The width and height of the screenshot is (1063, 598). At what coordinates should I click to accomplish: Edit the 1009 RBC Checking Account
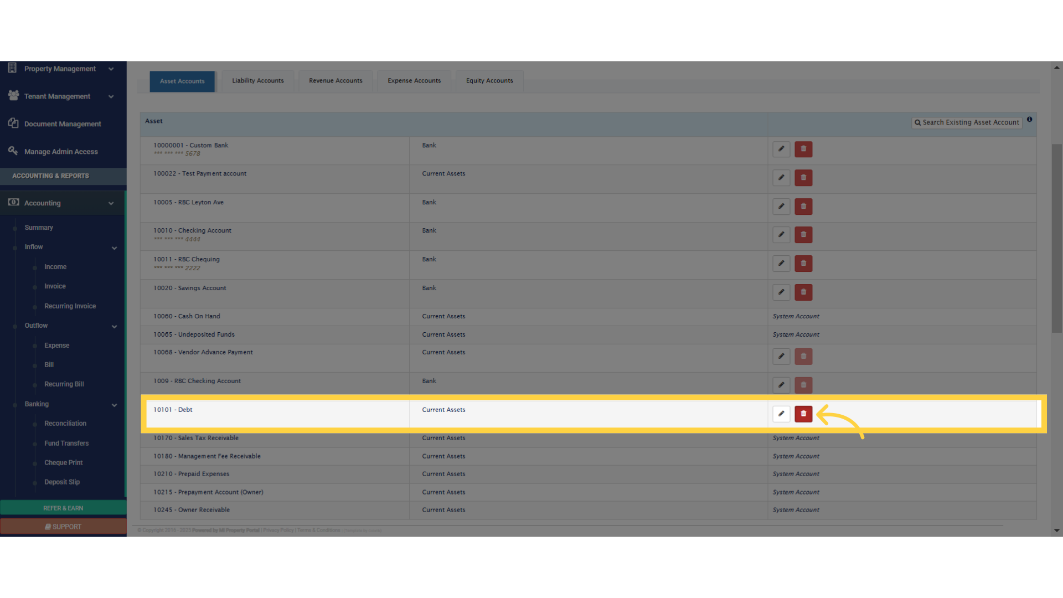(x=781, y=385)
